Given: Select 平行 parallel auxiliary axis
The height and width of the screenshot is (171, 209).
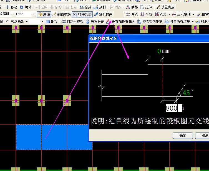Looking at the screenshot, I should pyautogui.click(x=146, y=14).
